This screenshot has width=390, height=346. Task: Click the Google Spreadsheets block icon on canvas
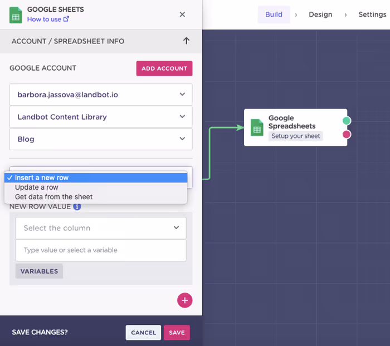257,128
